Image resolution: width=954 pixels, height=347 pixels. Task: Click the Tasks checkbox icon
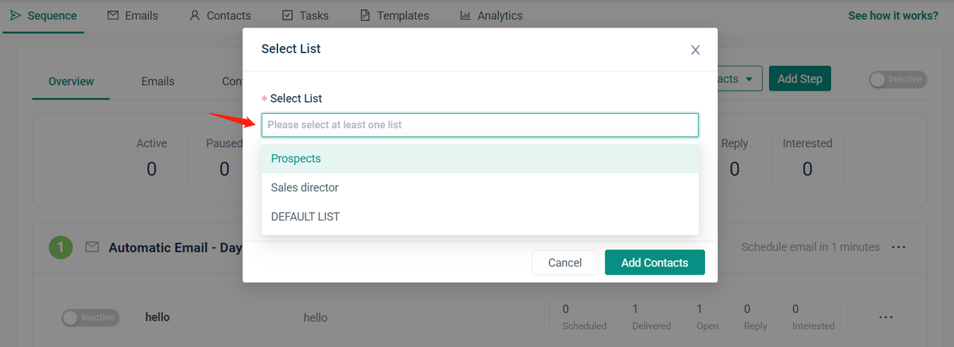point(288,16)
